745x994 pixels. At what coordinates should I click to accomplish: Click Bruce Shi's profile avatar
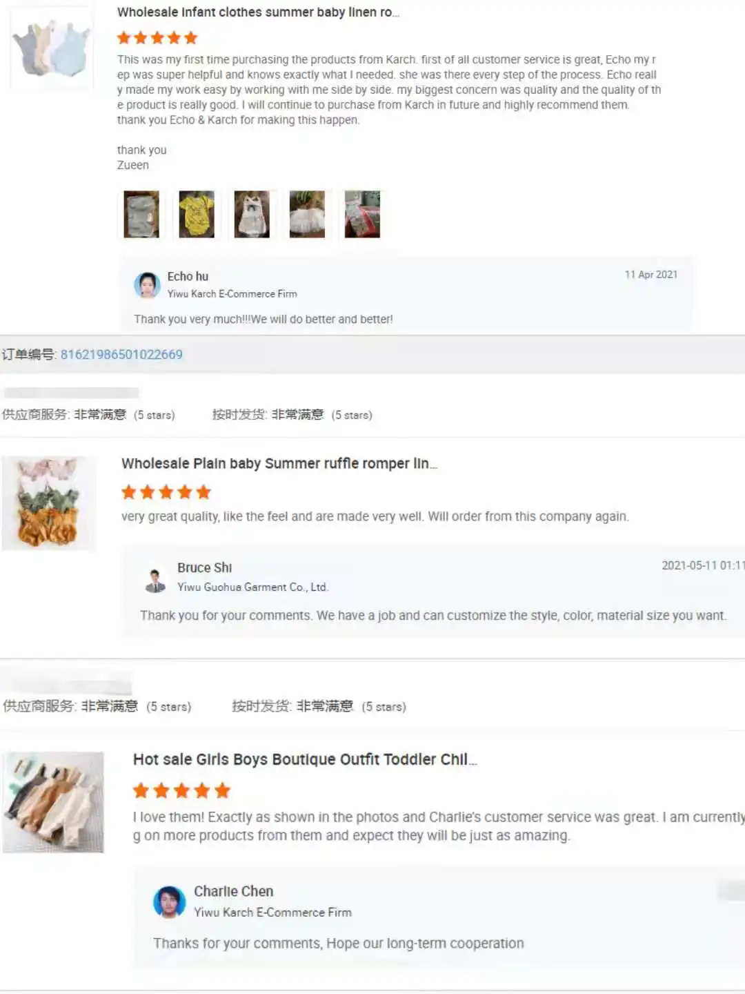coord(155,580)
